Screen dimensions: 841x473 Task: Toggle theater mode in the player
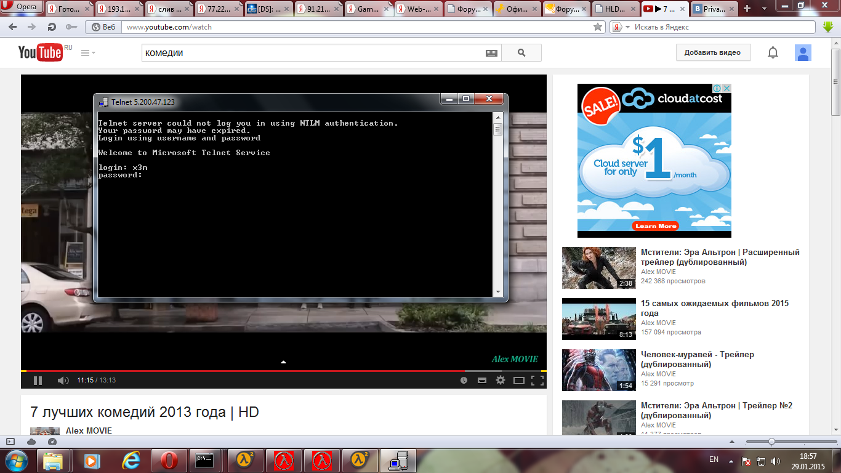coord(519,381)
